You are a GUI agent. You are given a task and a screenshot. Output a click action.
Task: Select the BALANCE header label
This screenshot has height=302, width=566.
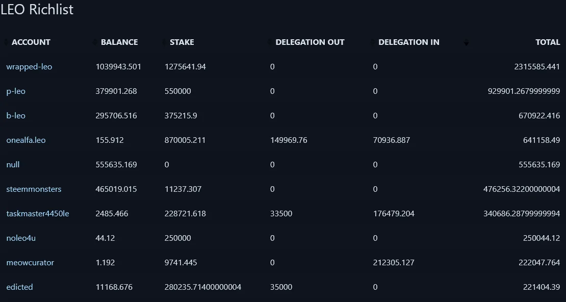point(119,42)
